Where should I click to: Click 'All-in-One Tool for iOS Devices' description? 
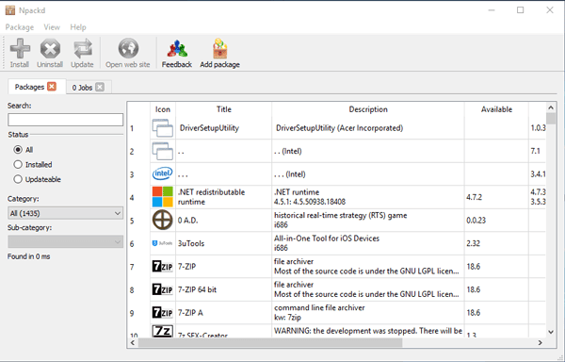pyautogui.click(x=327, y=239)
